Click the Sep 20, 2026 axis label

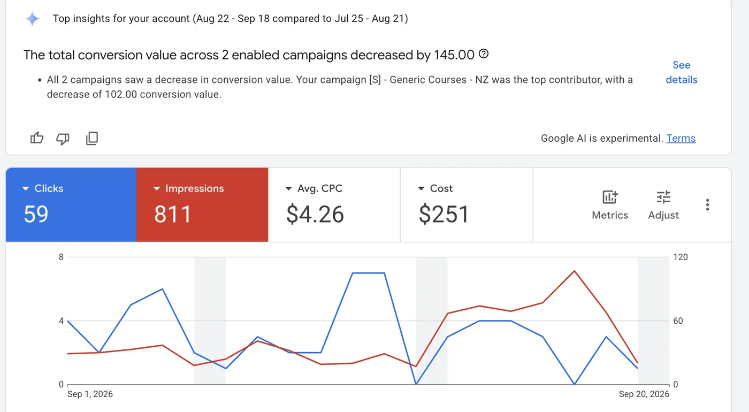(644, 394)
